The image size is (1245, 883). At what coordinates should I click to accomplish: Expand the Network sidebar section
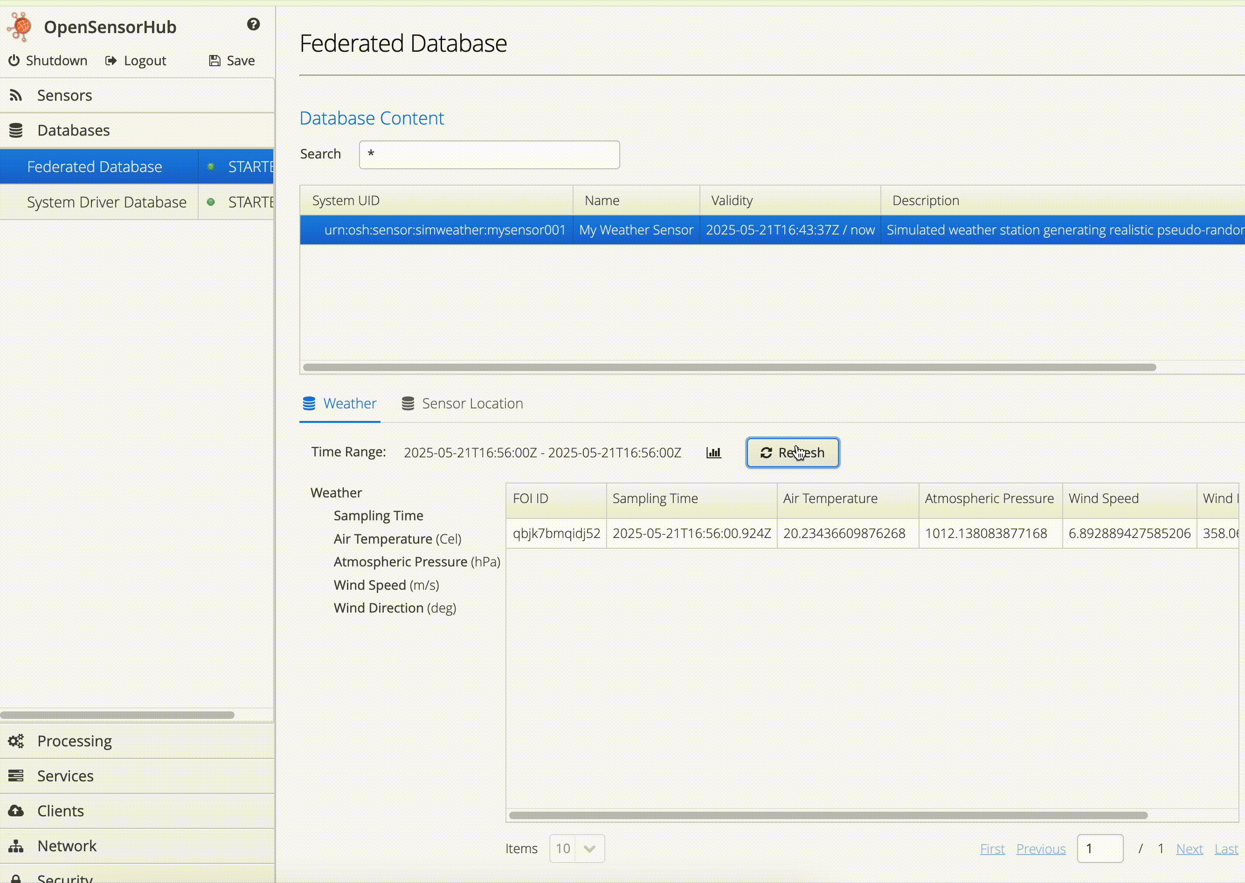point(67,846)
